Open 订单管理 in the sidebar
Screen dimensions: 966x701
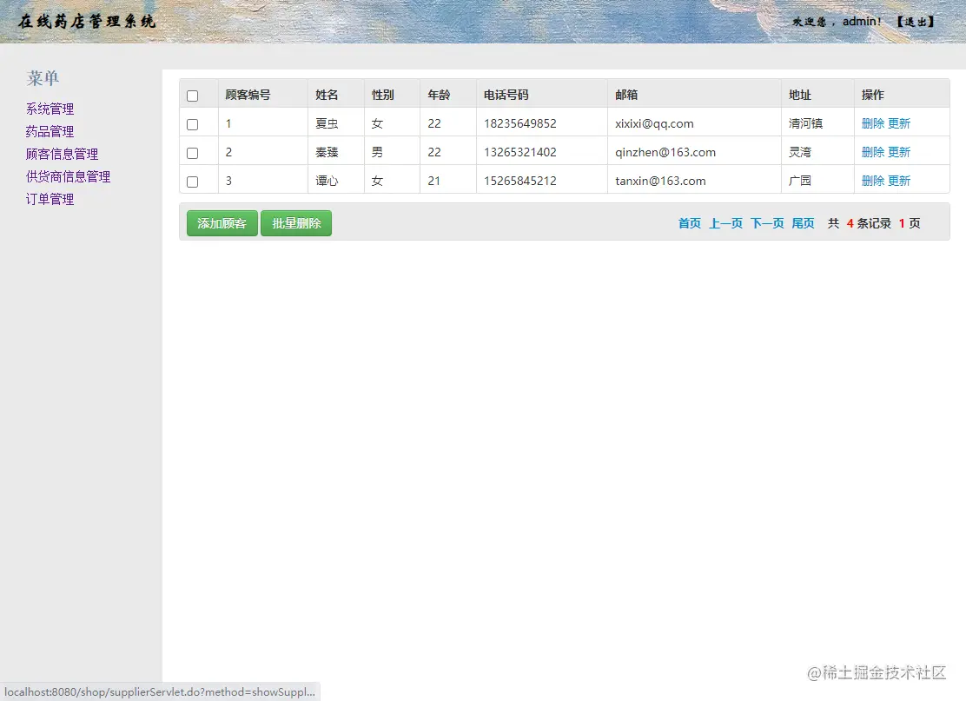point(50,199)
